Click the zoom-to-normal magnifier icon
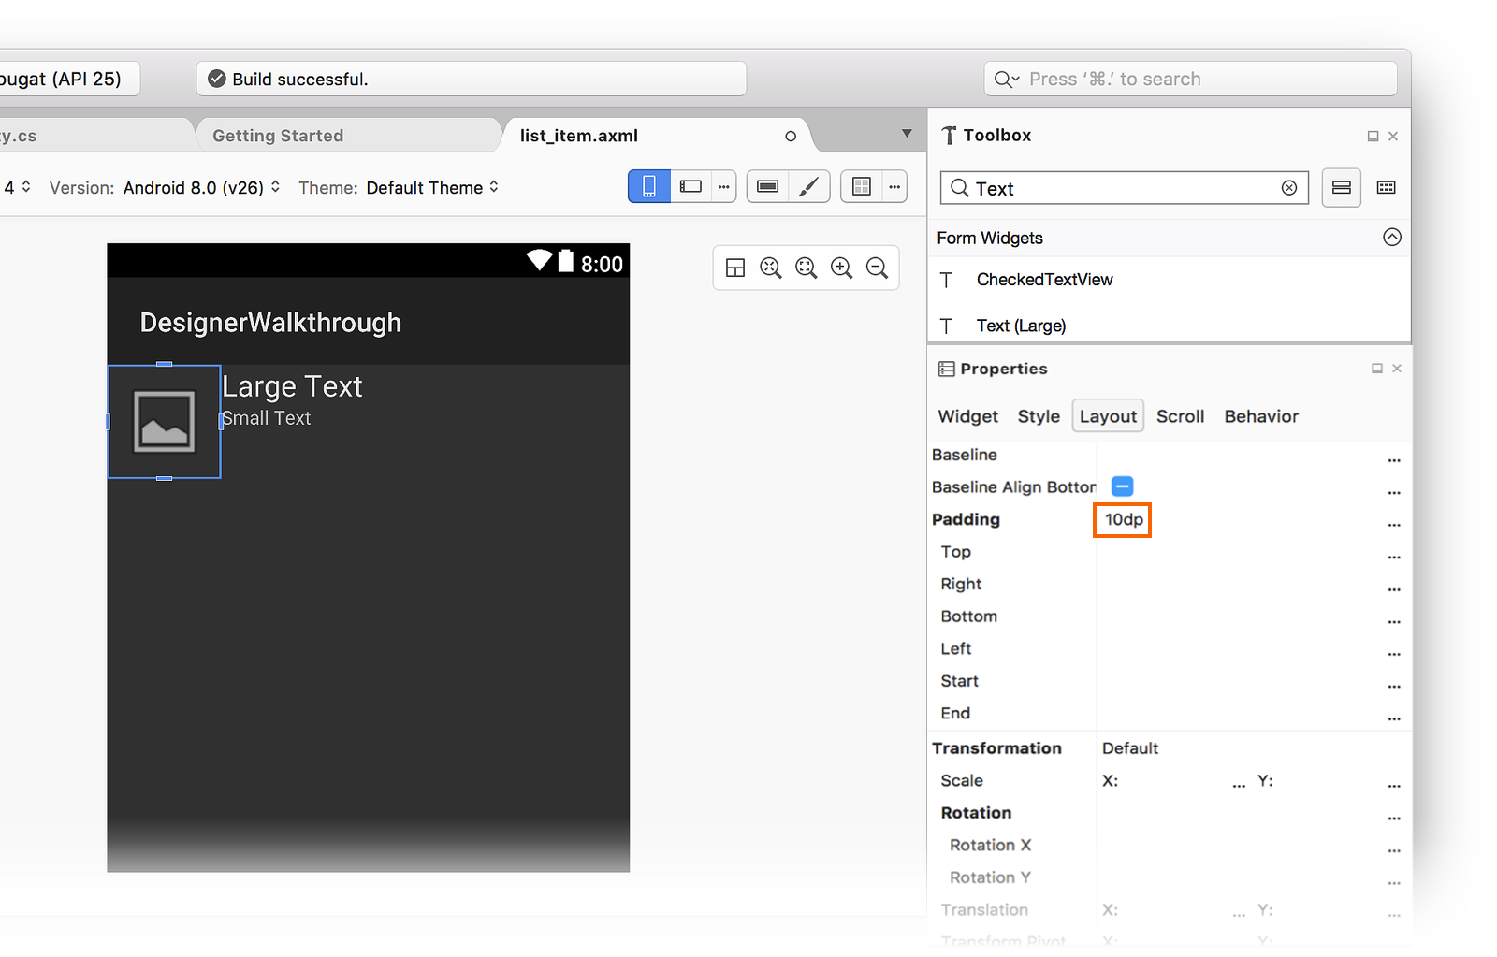 click(770, 268)
